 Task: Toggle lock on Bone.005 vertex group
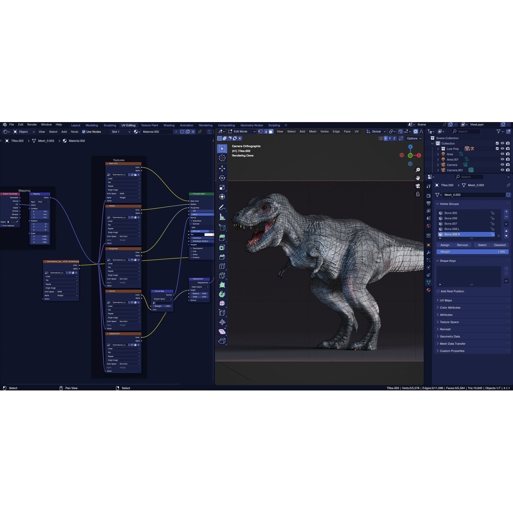click(x=493, y=213)
